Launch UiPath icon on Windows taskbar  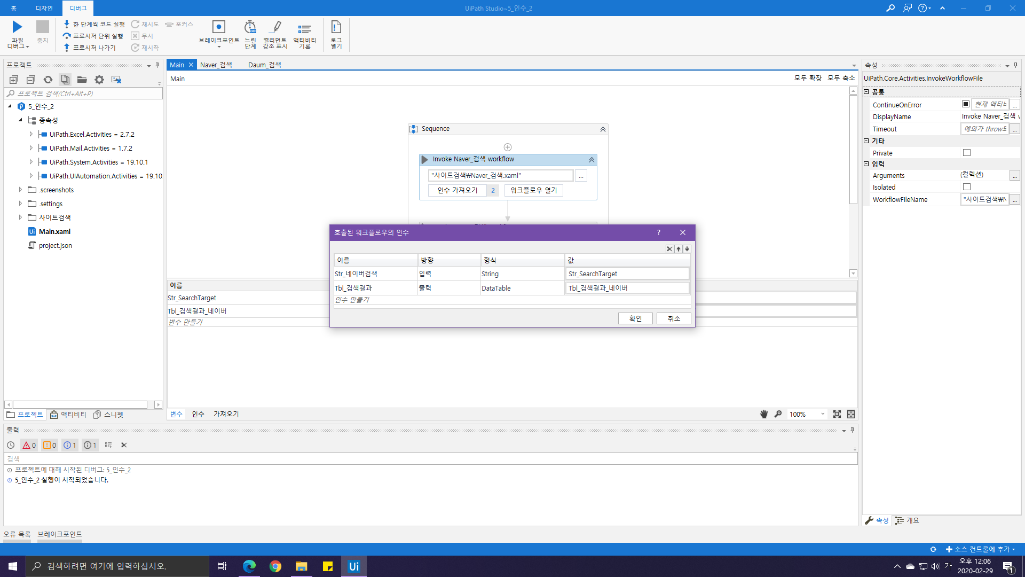coord(354,566)
